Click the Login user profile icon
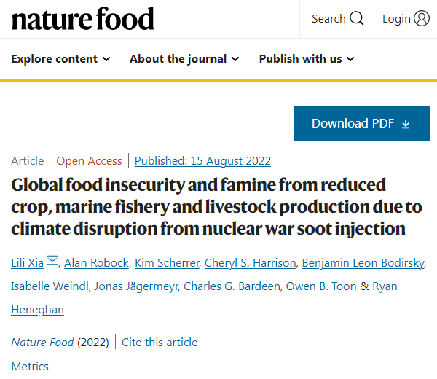This screenshot has width=437, height=379. click(422, 19)
